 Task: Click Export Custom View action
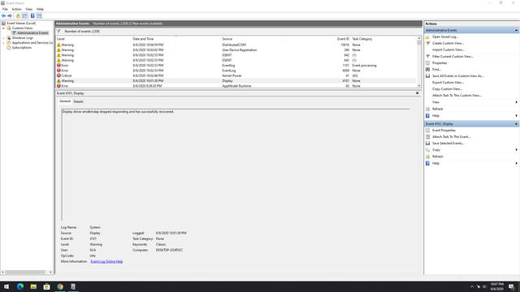pyautogui.click(x=448, y=83)
